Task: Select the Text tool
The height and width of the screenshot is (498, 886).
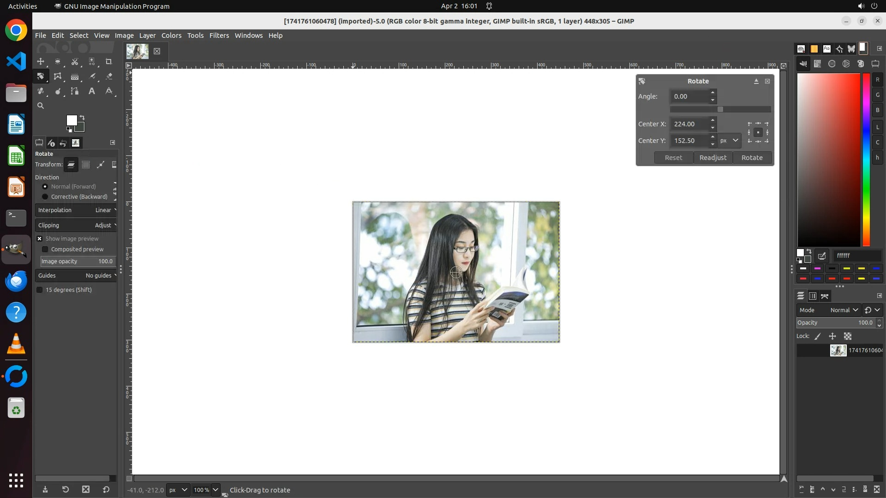Action: click(92, 91)
